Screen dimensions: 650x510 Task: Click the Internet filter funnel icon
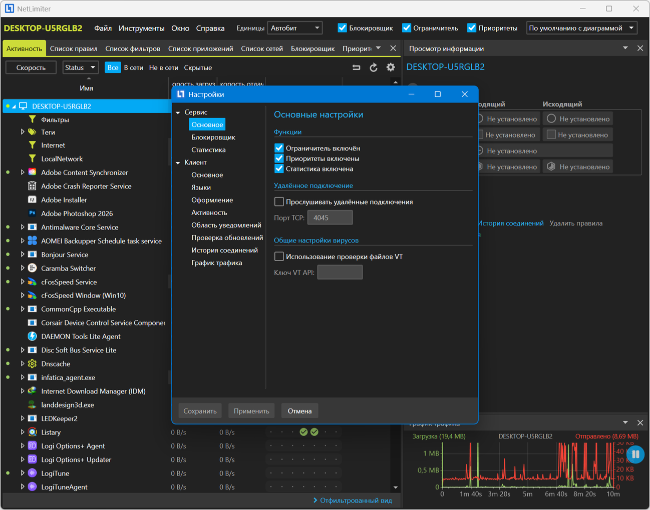[32, 145]
